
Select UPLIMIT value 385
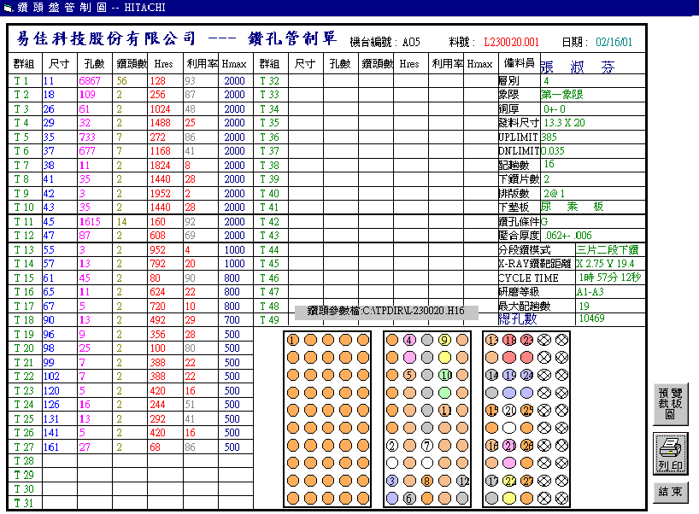[x=549, y=137]
